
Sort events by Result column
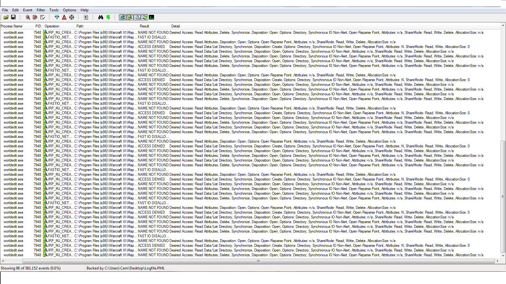tap(144, 26)
